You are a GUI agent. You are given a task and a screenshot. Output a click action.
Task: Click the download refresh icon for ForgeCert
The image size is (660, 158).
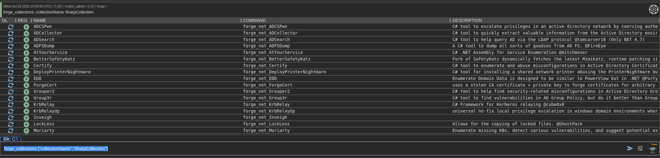tap(11, 85)
